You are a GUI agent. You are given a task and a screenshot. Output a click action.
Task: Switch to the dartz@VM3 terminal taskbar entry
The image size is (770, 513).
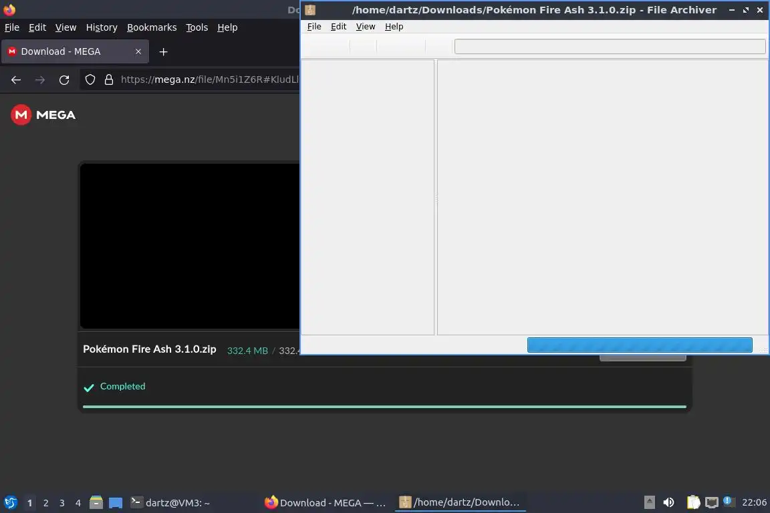170,502
